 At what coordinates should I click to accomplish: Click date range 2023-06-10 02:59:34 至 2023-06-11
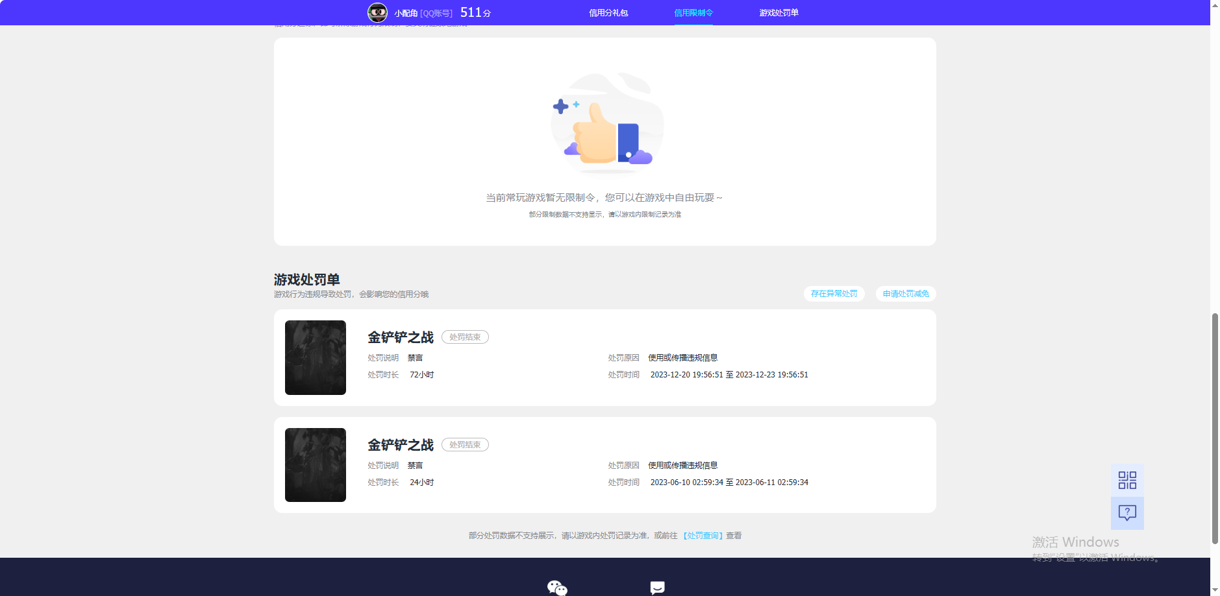click(729, 483)
